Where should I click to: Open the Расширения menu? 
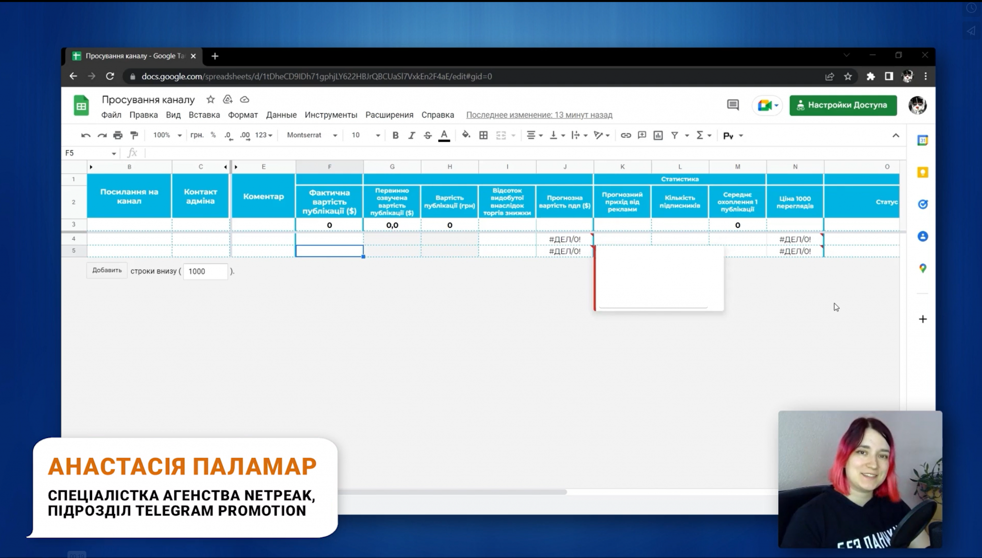[389, 115]
